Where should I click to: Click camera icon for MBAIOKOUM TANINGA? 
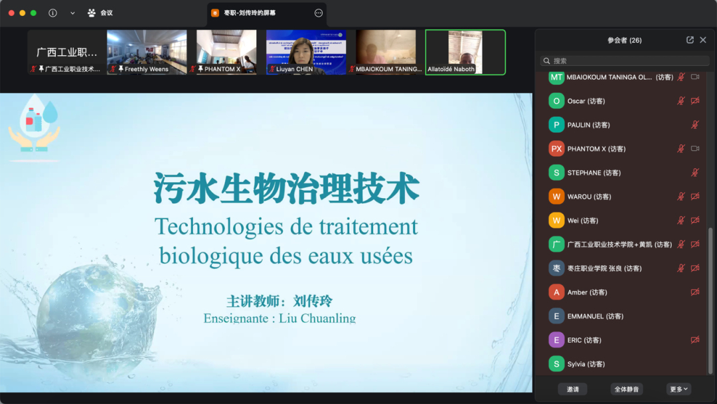click(x=695, y=77)
